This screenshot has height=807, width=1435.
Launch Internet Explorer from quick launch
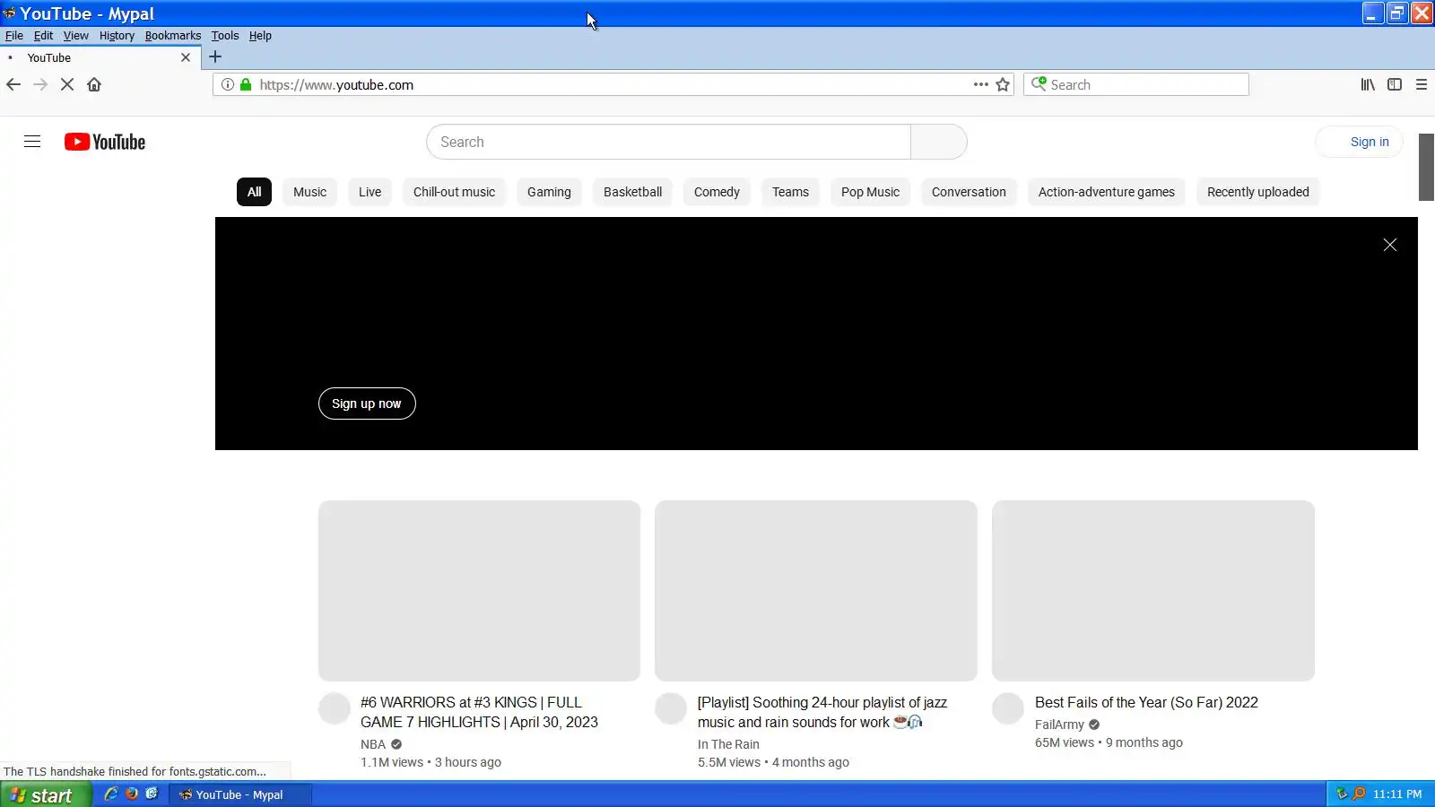tap(111, 794)
